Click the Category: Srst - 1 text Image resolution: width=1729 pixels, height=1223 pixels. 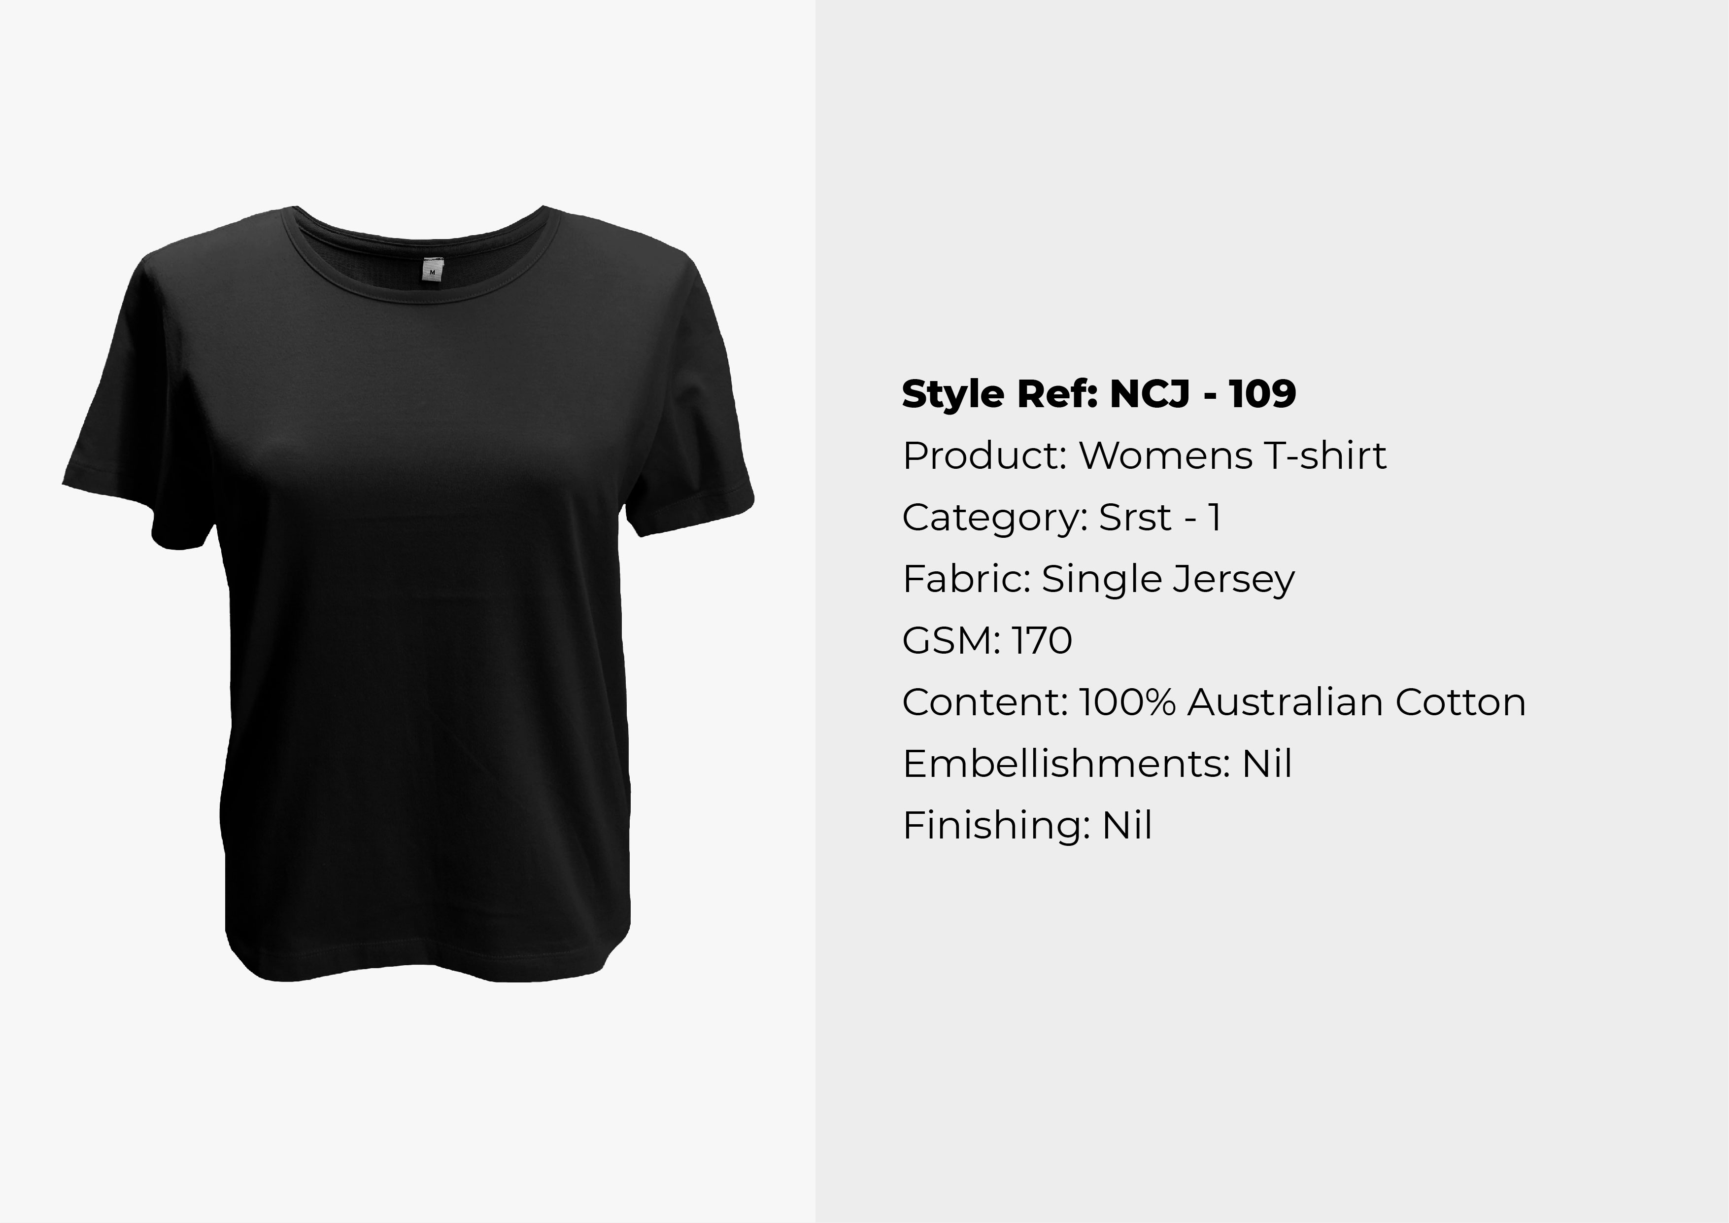pyautogui.click(x=1061, y=517)
